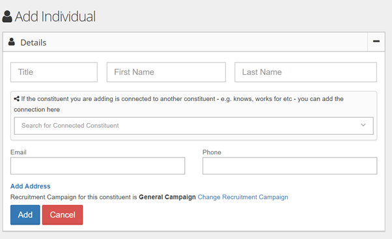Open the Add Address link

30,186
